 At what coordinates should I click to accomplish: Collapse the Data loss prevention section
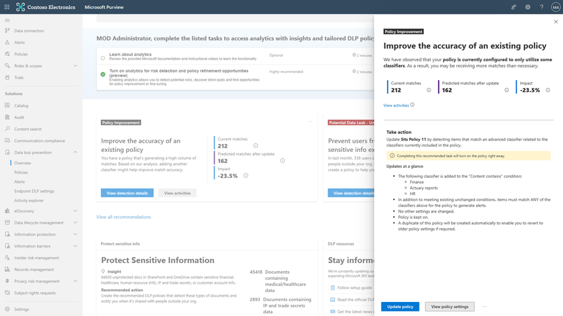(76, 152)
